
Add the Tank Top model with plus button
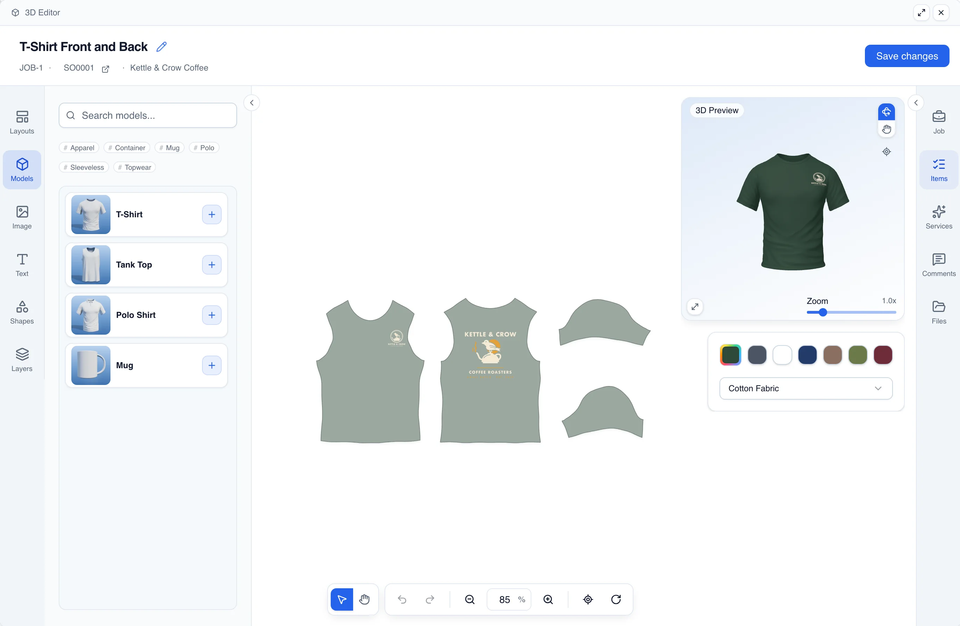pyautogui.click(x=212, y=265)
